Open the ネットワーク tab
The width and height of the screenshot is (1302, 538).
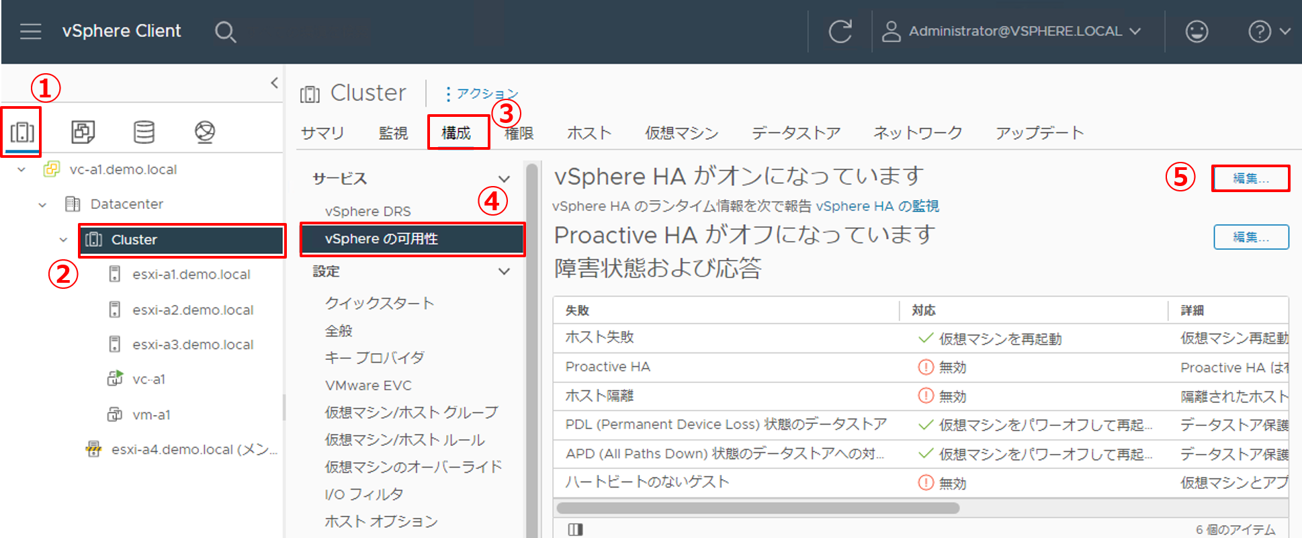[x=918, y=133]
